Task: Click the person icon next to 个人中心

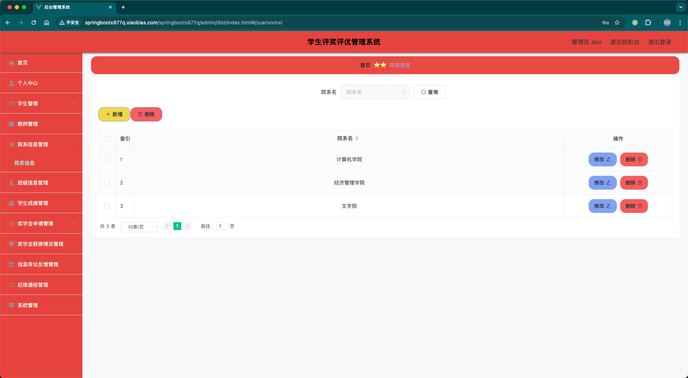Action: point(11,83)
